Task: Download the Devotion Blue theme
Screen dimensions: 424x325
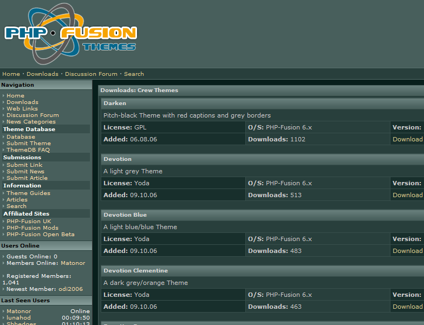Action: coord(408,251)
